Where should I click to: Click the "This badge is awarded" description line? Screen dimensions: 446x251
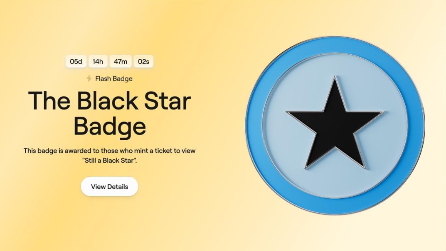coord(109,151)
